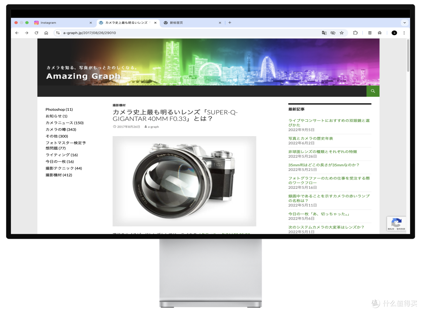
Task: Reload the current page
Action: tap(37, 33)
